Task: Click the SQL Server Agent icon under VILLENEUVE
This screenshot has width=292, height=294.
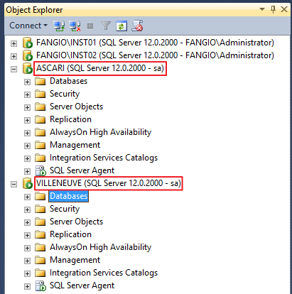Action: point(40,285)
